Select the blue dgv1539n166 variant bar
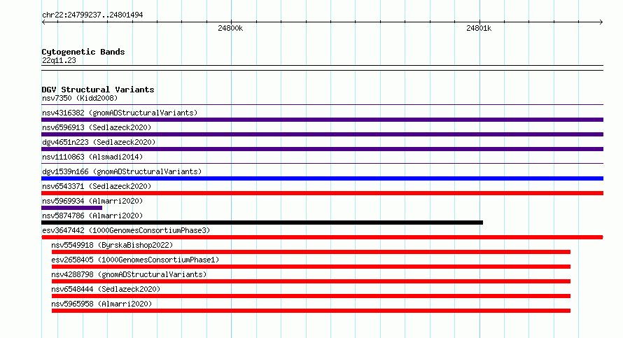Image resolution: width=623 pixels, height=338 pixels. click(322, 178)
